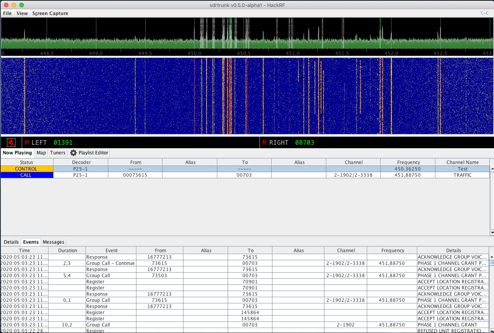Toggle the M mute indicator for the RIGHT channel
Viewport: 494px width, 333px height.
click(x=264, y=142)
